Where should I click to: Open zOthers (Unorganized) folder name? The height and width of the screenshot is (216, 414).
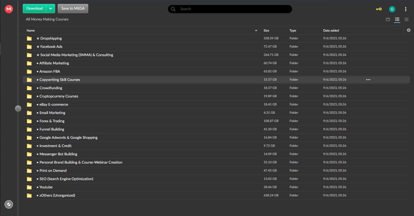tap(56, 195)
